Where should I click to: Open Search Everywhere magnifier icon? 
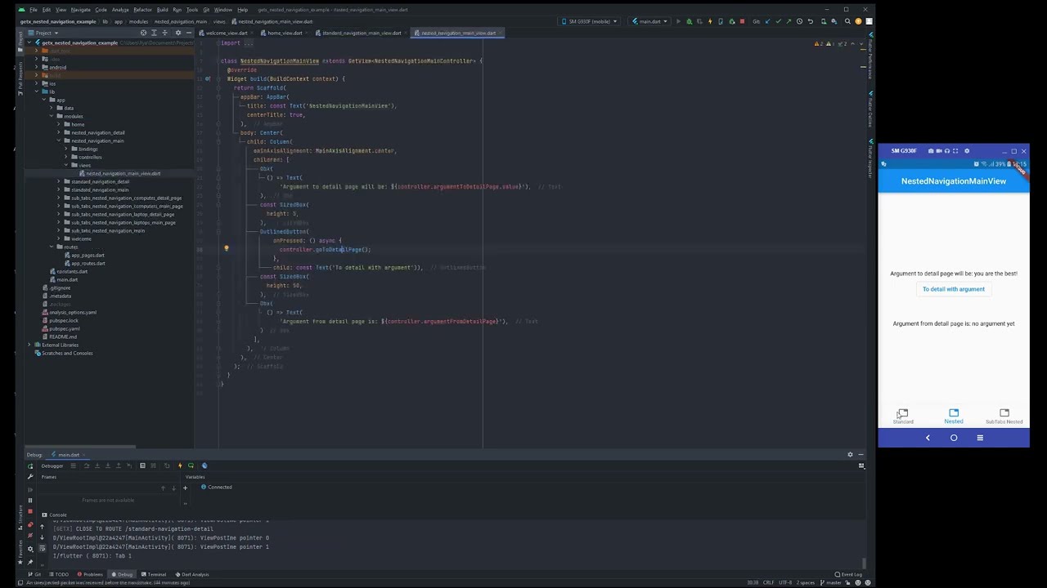[x=847, y=21]
